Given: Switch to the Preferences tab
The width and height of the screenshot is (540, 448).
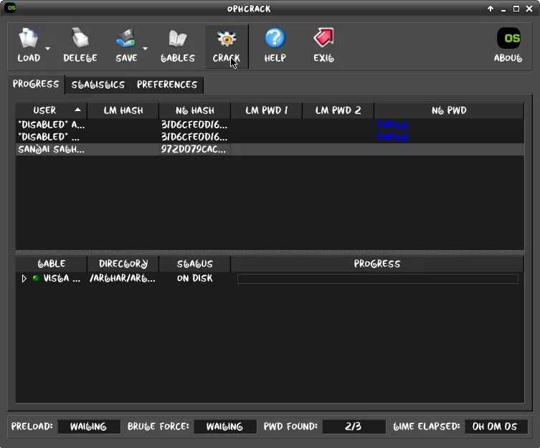Looking at the screenshot, I should pos(167,85).
